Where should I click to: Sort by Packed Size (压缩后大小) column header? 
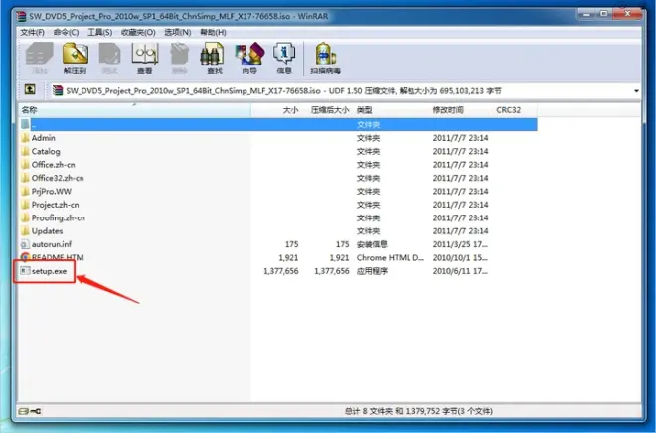click(327, 110)
